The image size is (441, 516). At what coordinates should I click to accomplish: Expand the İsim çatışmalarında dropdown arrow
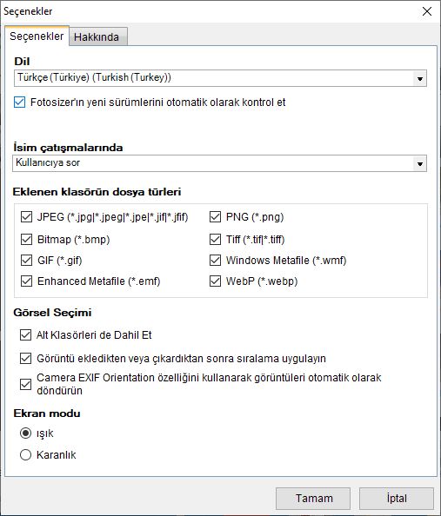click(x=420, y=163)
